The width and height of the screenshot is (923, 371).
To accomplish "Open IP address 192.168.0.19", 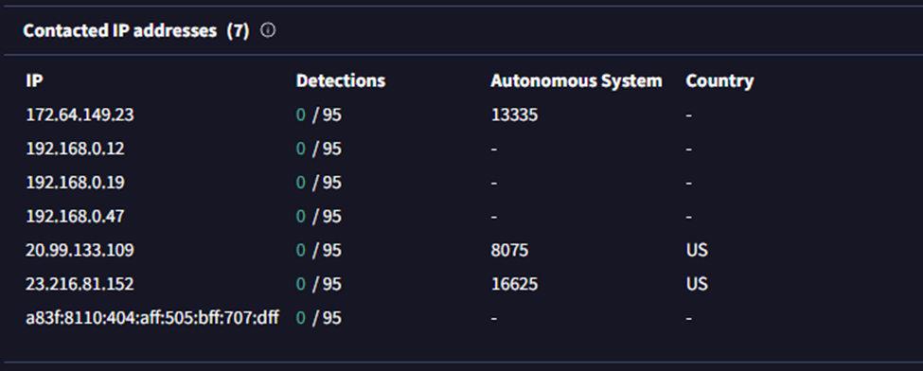I will (75, 183).
